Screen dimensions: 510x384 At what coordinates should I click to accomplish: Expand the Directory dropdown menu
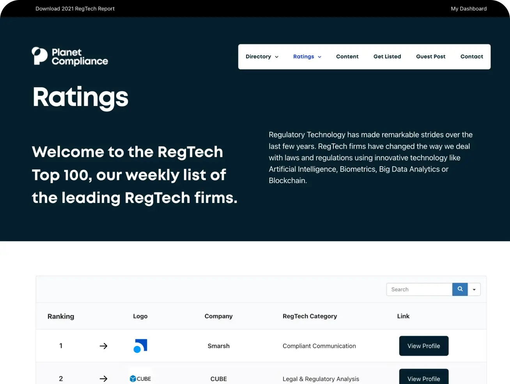click(262, 56)
